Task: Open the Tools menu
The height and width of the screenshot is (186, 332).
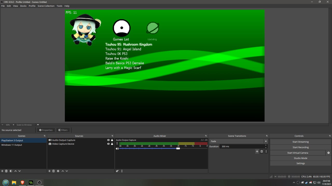Action: point(59,6)
